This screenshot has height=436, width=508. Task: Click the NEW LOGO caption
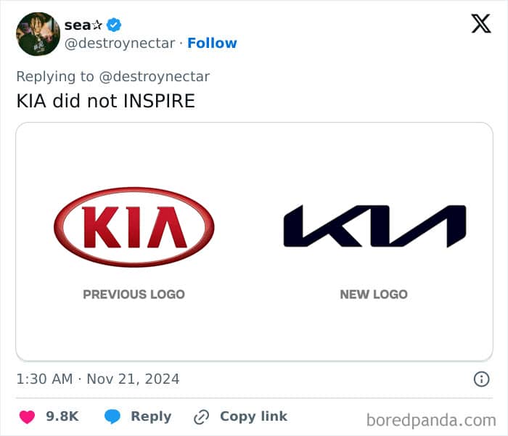tap(374, 295)
